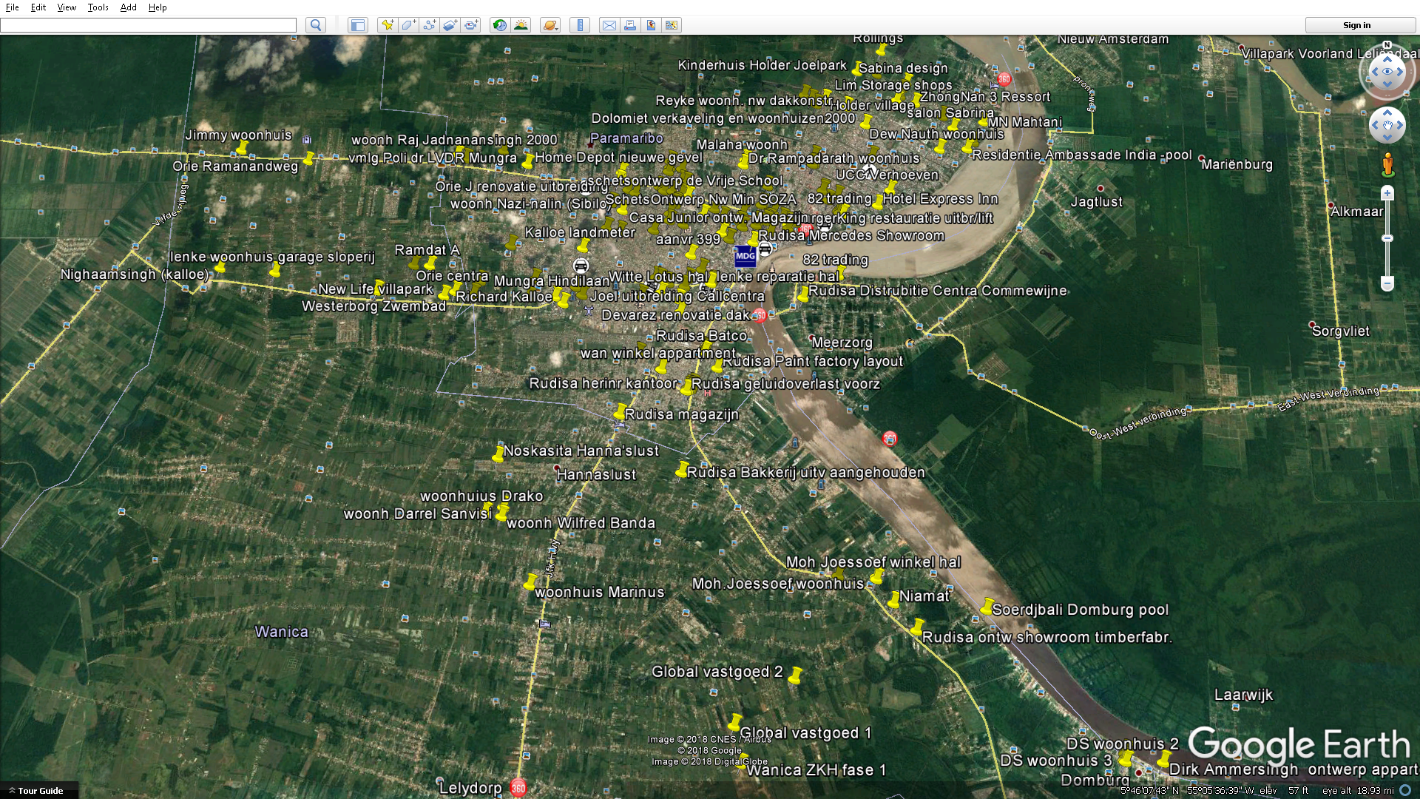Click 'Moh Joessoef winkel hal' label

873,562
